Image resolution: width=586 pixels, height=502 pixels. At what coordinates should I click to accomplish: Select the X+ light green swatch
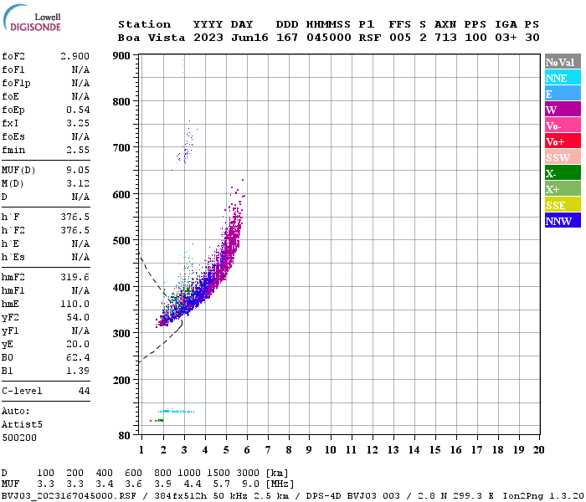563,188
